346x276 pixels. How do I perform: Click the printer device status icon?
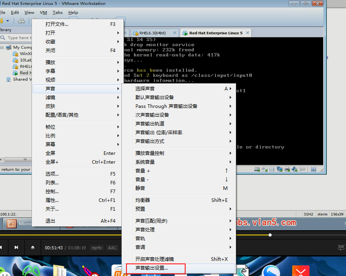tap(287, 169)
